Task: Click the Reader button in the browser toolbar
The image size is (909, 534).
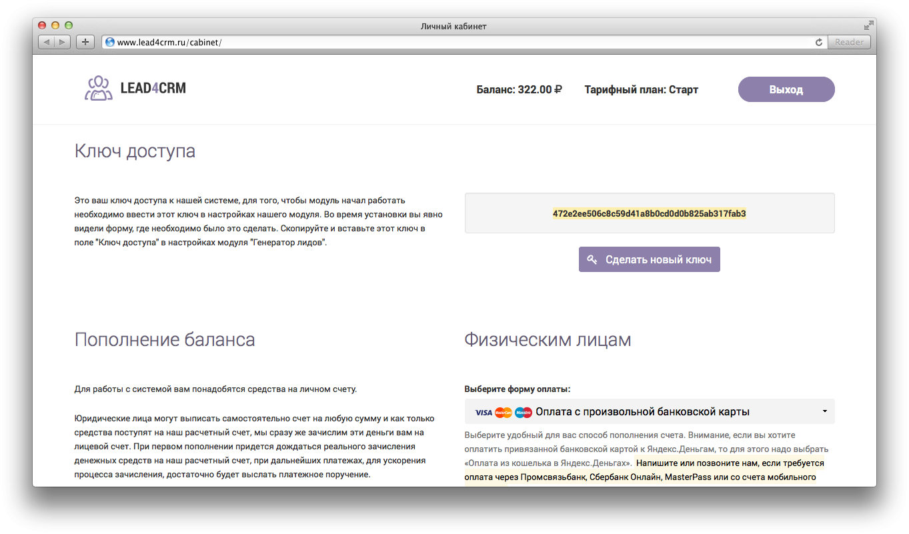Action: click(x=848, y=41)
